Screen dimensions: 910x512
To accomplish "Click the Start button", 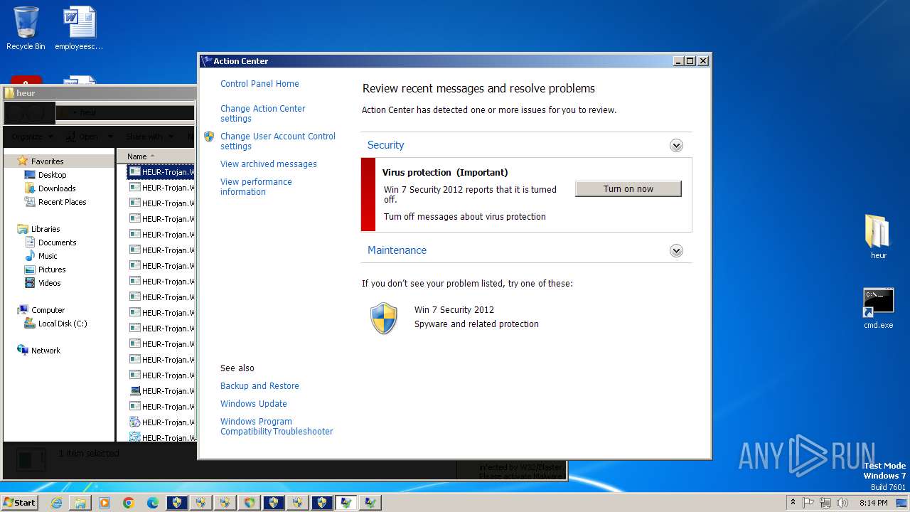I will 20,502.
